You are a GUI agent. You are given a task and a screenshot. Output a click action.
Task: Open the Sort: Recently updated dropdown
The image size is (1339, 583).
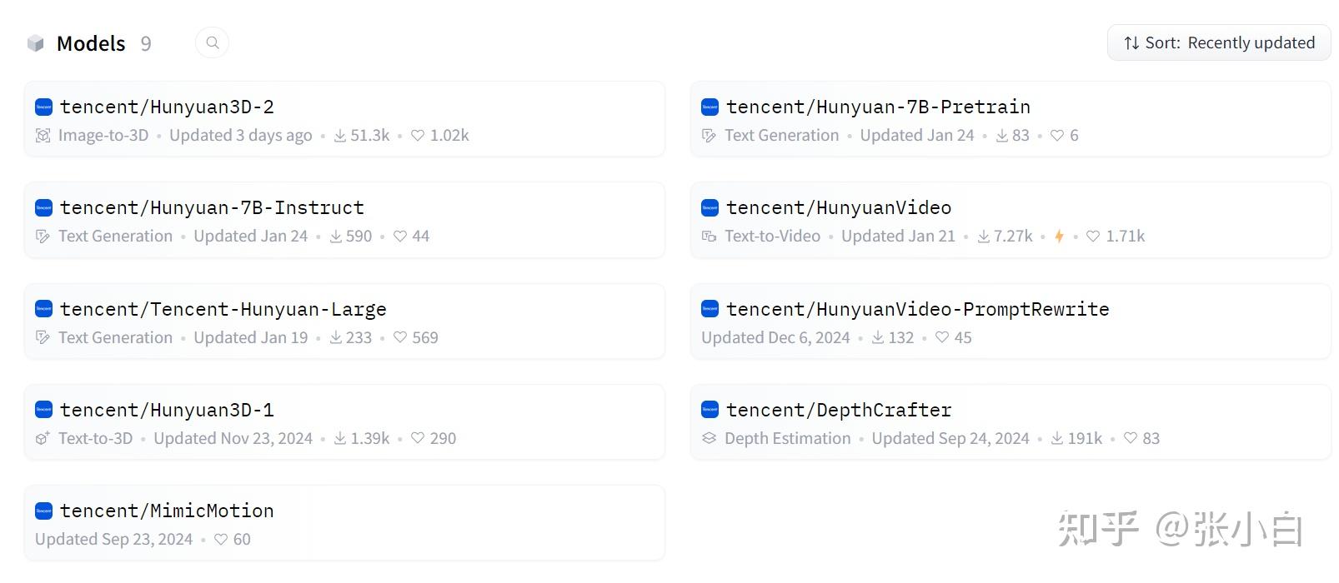tap(1218, 42)
